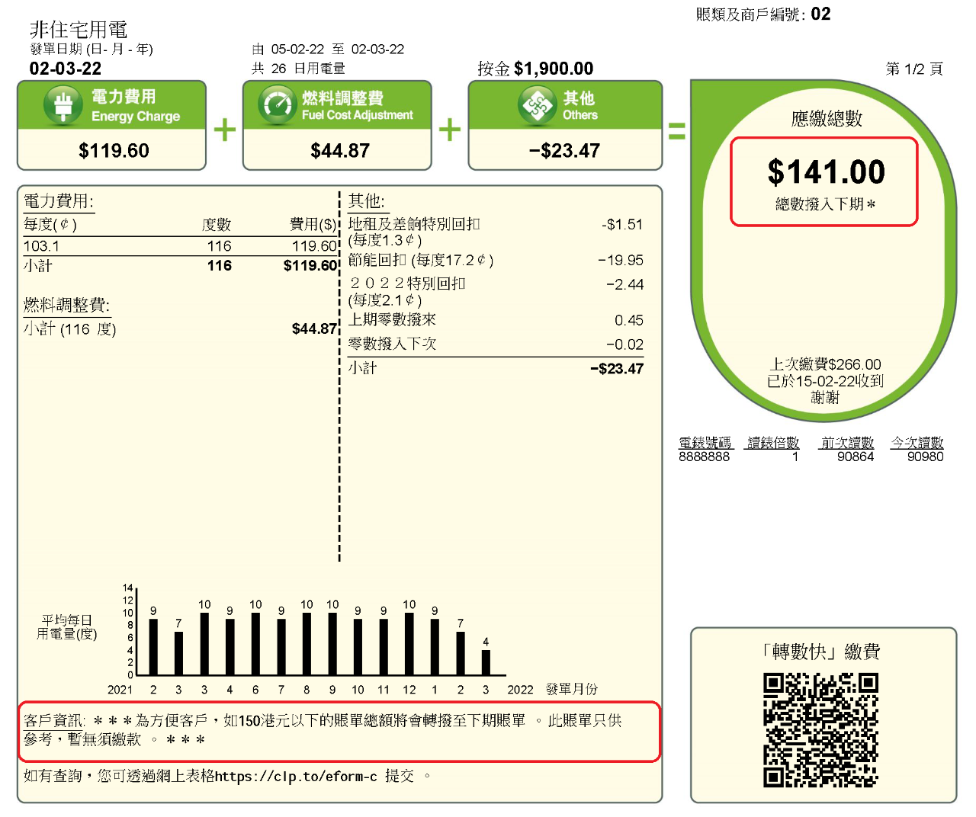Click the last chart bar labeled 4

[x=486, y=662]
